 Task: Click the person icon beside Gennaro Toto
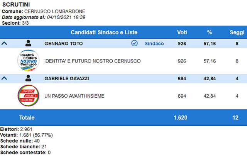pos(28,43)
